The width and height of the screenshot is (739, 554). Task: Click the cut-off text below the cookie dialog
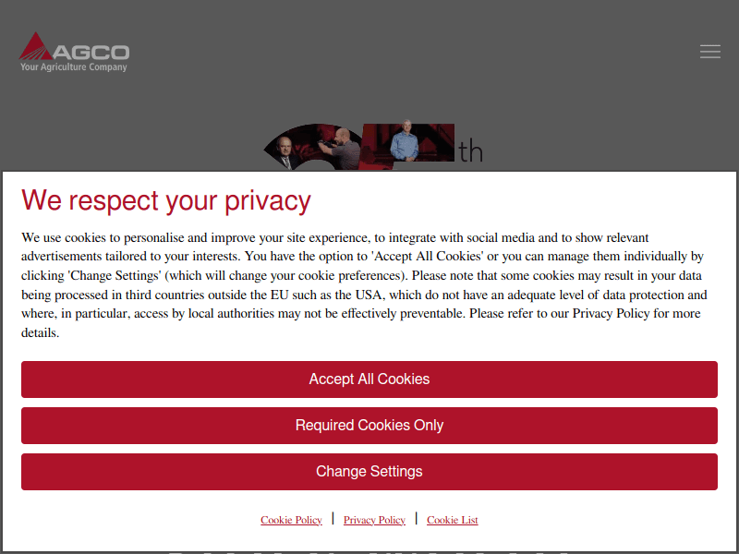pyautogui.click(x=369, y=551)
